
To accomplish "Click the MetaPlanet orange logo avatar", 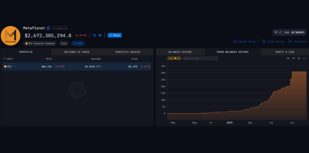I will click(x=10, y=35).
